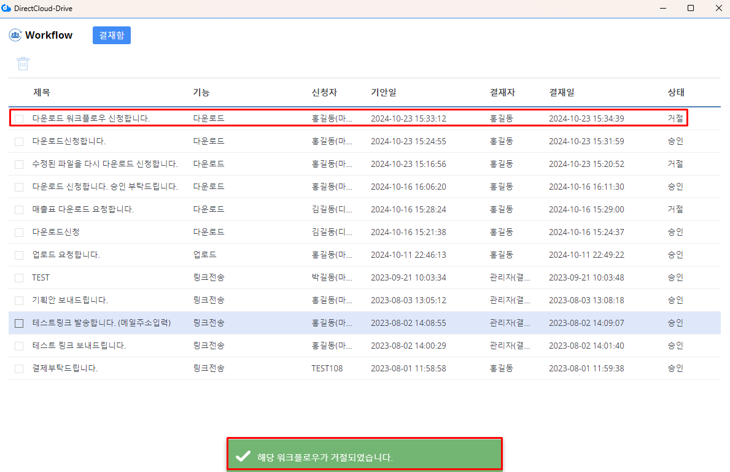Open the 결제부탁드립니다. title
This screenshot has height=472, width=730.
(64, 368)
